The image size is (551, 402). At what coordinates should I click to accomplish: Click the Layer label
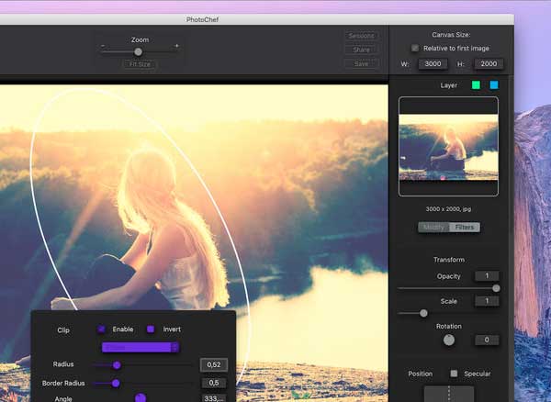448,85
